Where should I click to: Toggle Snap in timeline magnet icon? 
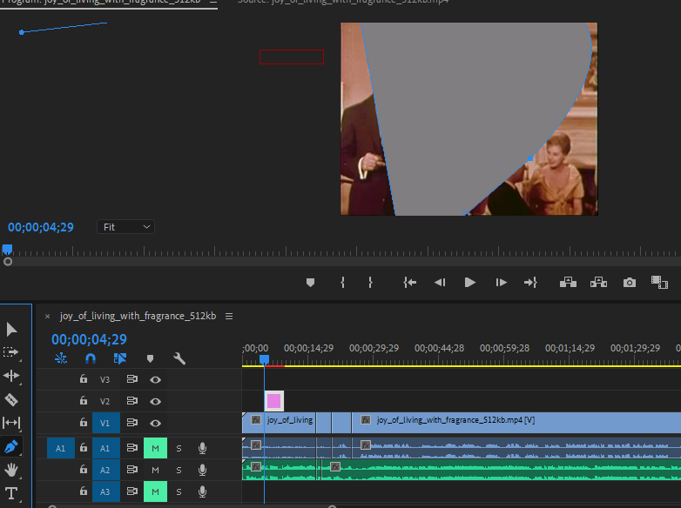[x=91, y=358]
